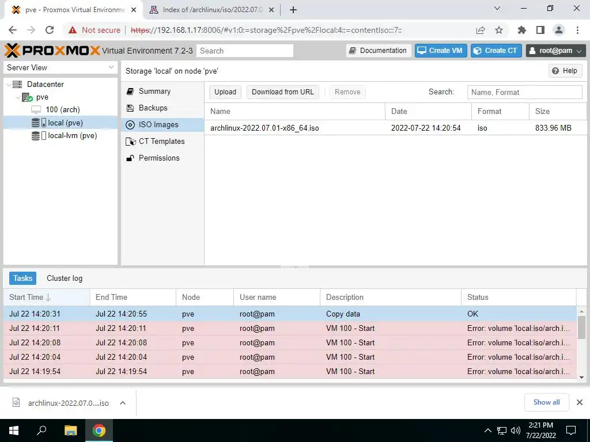The width and height of the screenshot is (590, 442).
Task: Collapse the Datacenter tree node
Action: click(9, 85)
